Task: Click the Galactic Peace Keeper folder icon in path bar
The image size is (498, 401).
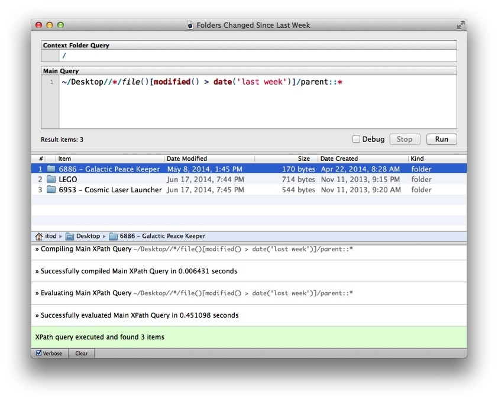Action: click(113, 236)
